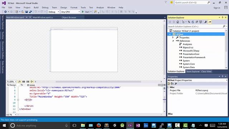Click the Open File toolbar icon
The width and height of the screenshot is (229, 129).
pos(23,12)
